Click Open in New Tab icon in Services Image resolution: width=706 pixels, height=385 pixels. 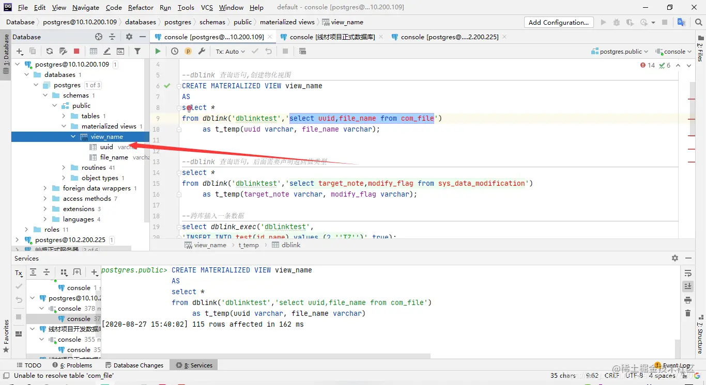click(77, 272)
